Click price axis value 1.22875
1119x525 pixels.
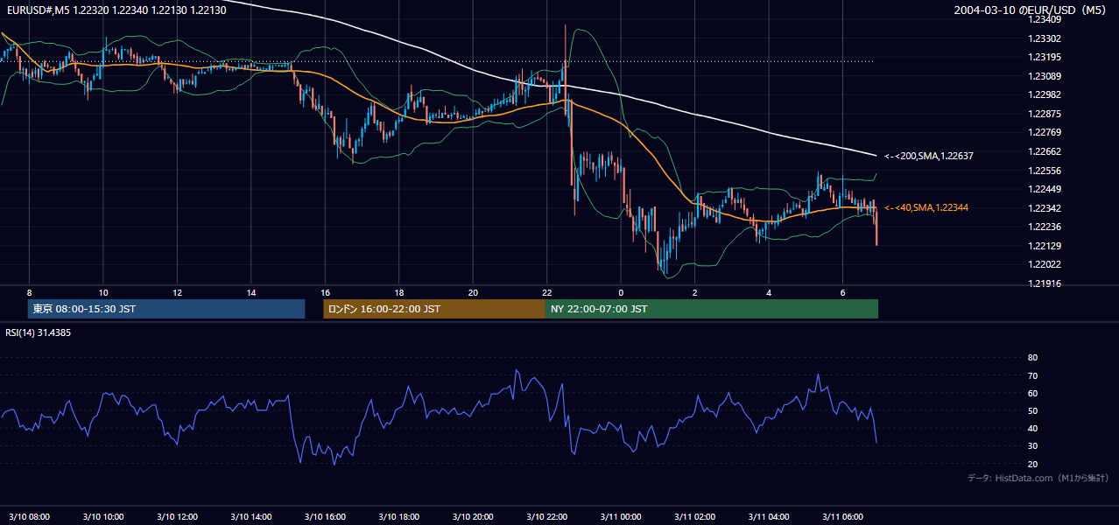coord(1043,114)
